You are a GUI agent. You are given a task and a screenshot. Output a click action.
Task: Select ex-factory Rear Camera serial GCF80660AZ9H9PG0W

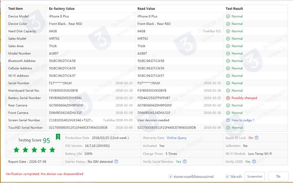[66, 105]
